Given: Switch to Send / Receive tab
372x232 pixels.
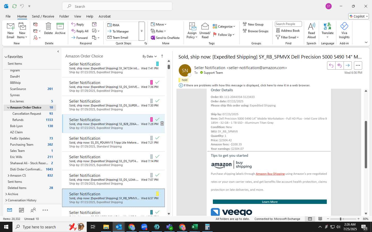Looking at the screenshot, I should pos(43,16).
